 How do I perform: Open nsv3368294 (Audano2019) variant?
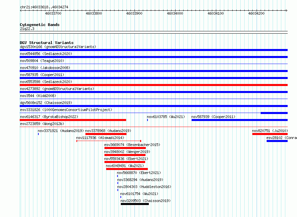tap(140, 180)
